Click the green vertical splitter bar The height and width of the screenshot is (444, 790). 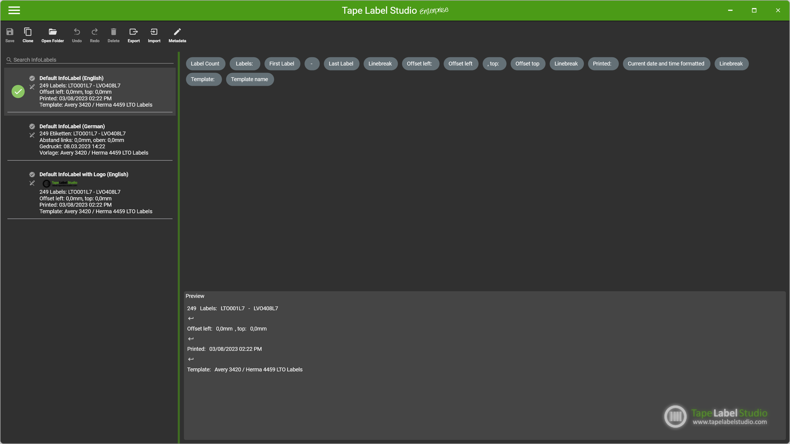coord(179,247)
